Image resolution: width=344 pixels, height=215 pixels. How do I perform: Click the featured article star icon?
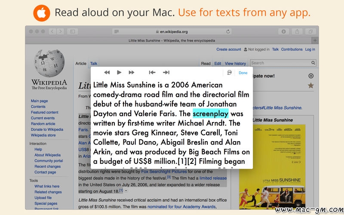click(x=310, y=85)
